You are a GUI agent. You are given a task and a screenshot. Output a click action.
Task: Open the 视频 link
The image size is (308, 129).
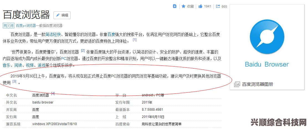[30, 65]
